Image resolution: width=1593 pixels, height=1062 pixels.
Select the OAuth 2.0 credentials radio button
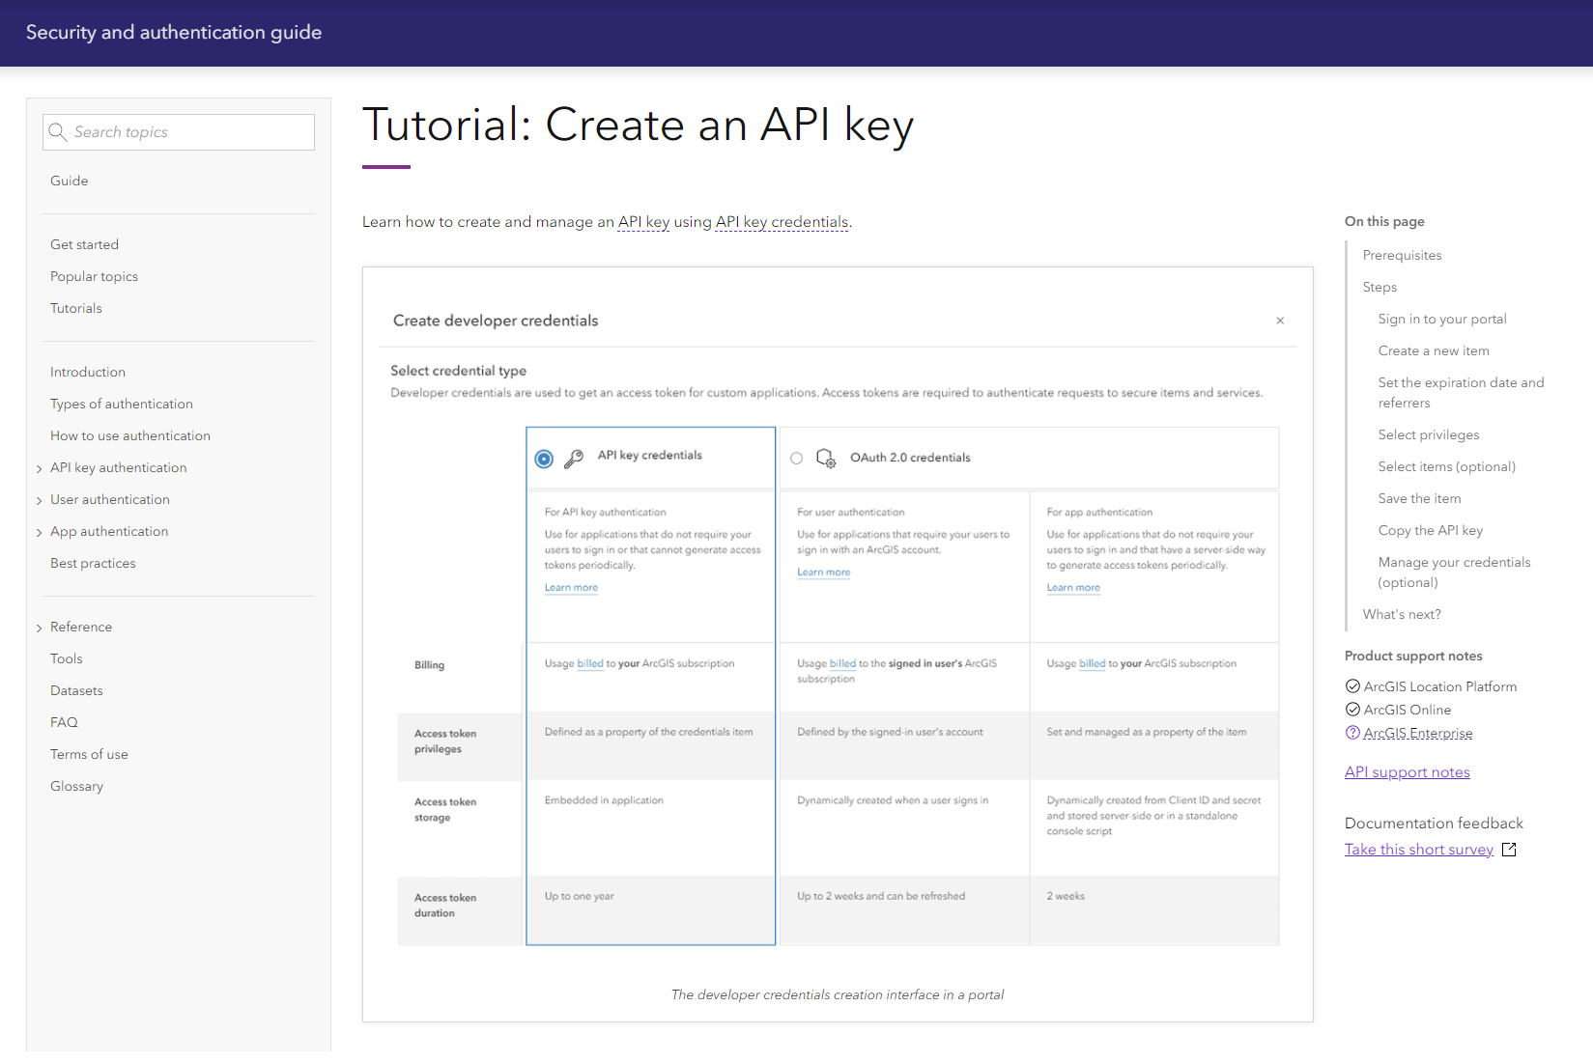coord(796,458)
